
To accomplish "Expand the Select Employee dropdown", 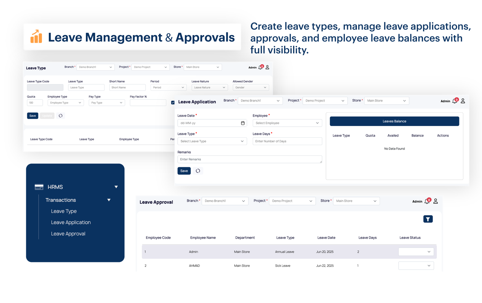I will pyautogui.click(x=287, y=123).
